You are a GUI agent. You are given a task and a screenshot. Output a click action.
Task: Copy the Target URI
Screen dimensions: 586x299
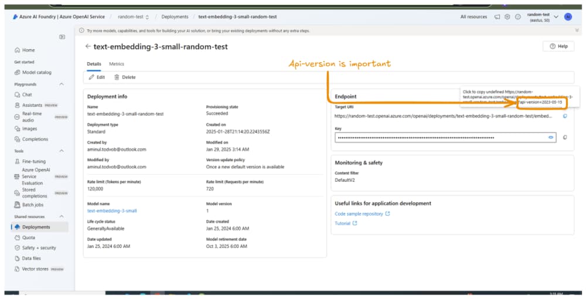(565, 116)
